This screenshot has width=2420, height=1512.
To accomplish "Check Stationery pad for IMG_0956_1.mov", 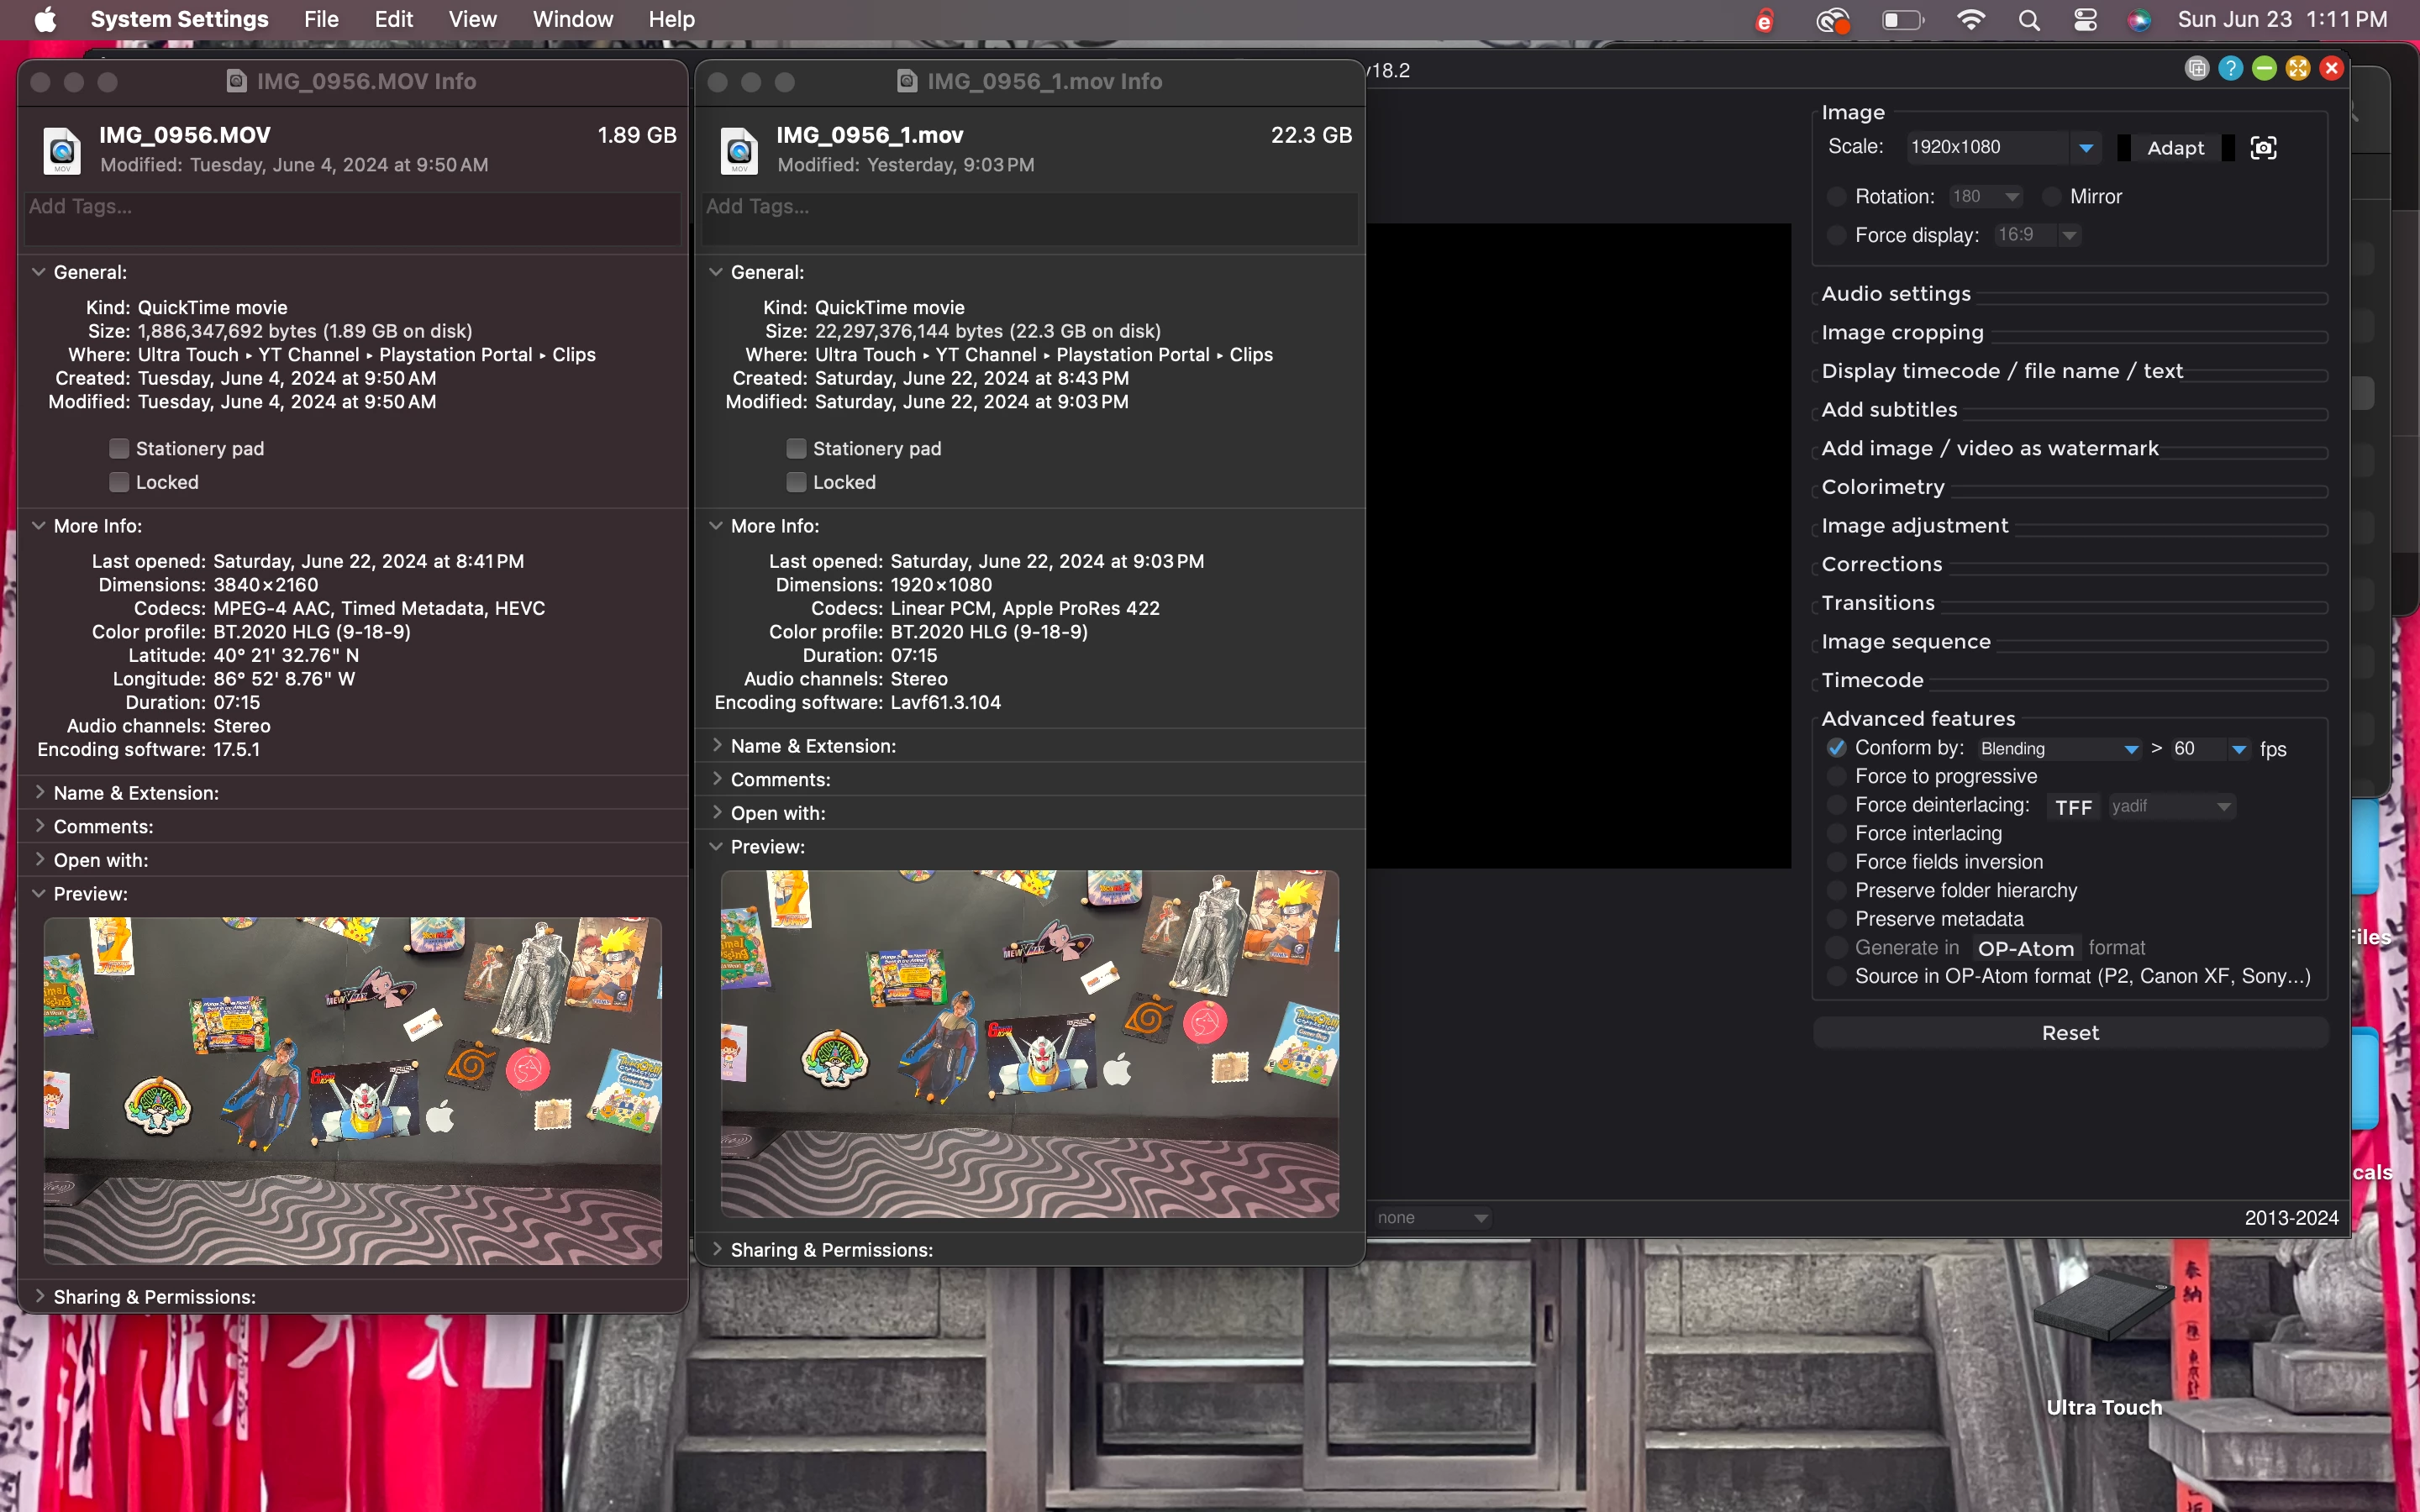I will point(796,448).
